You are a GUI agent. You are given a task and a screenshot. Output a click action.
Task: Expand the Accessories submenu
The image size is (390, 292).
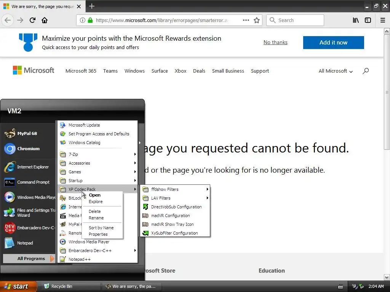coord(97,163)
